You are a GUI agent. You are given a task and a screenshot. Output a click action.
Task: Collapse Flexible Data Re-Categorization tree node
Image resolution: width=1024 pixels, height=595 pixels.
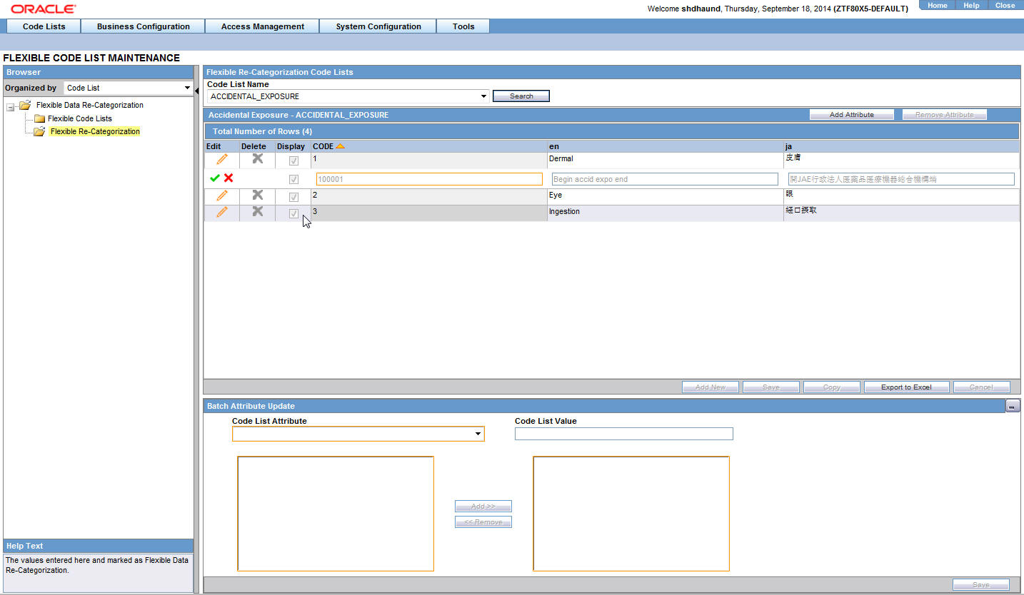click(x=11, y=107)
